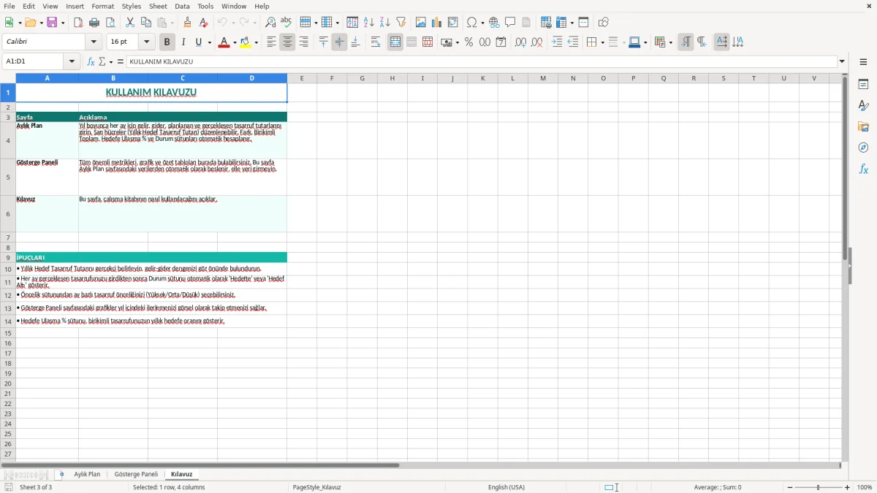The image size is (877, 493).
Task: Open the Paste options dropdown arrow
Action: click(x=171, y=23)
